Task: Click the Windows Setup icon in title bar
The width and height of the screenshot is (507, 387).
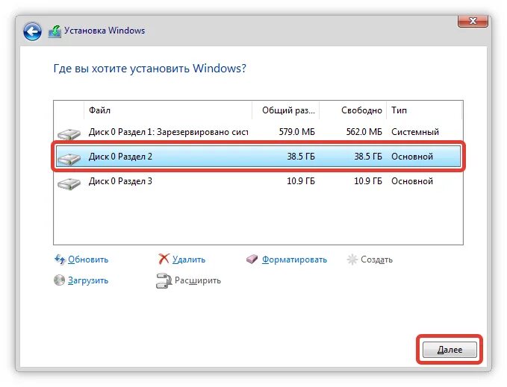Action: pyautogui.click(x=55, y=31)
